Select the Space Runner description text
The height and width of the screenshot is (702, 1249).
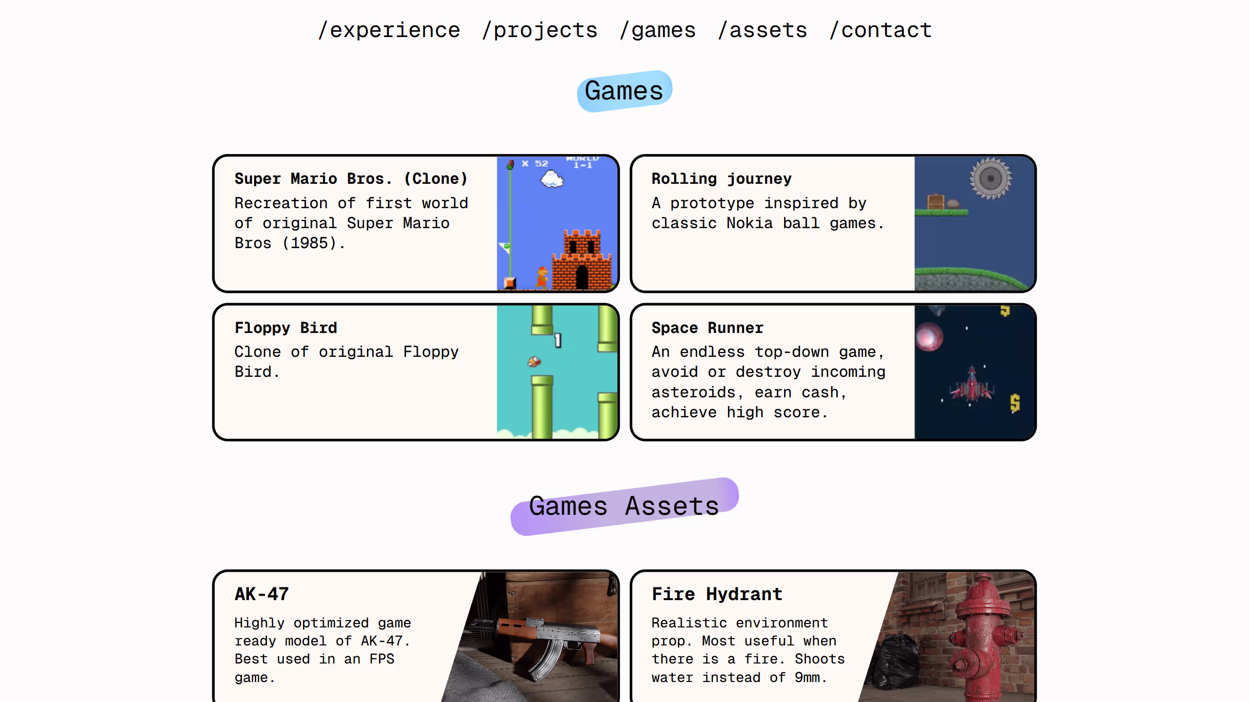click(768, 382)
